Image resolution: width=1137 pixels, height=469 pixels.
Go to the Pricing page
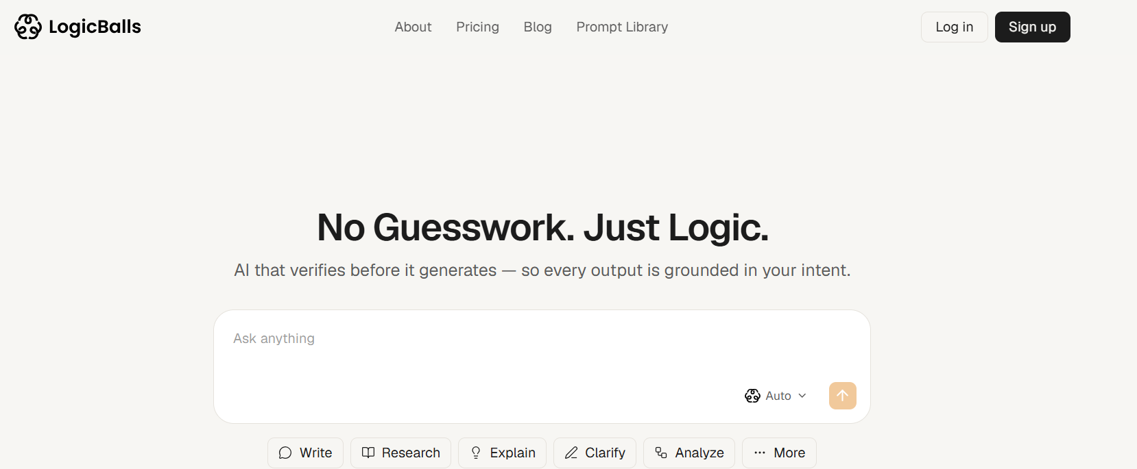[x=477, y=27]
